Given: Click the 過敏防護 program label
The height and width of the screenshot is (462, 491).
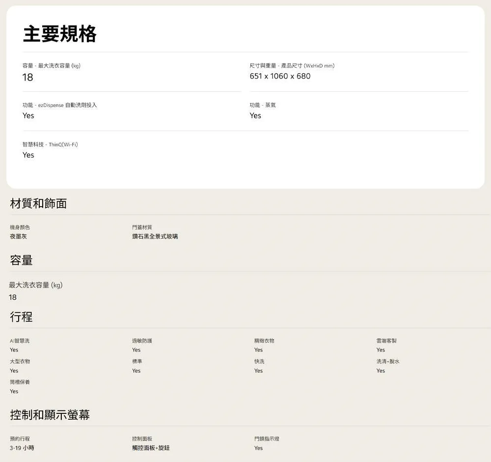Looking at the screenshot, I should (142, 341).
